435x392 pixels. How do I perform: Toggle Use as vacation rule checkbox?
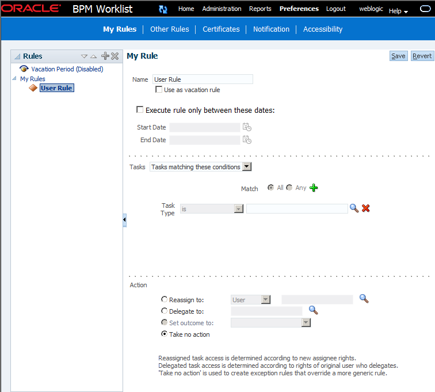[159, 89]
